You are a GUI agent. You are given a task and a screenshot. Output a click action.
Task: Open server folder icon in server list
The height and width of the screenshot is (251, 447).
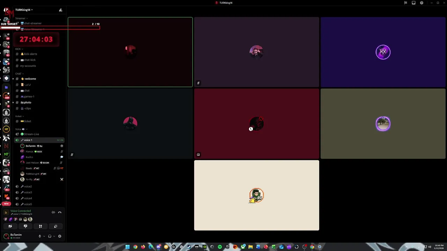pos(6,87)
